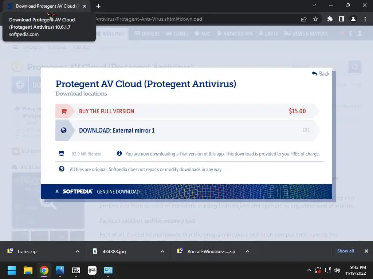Click the Chrome icon in taskbar

(x=44, y=270)
